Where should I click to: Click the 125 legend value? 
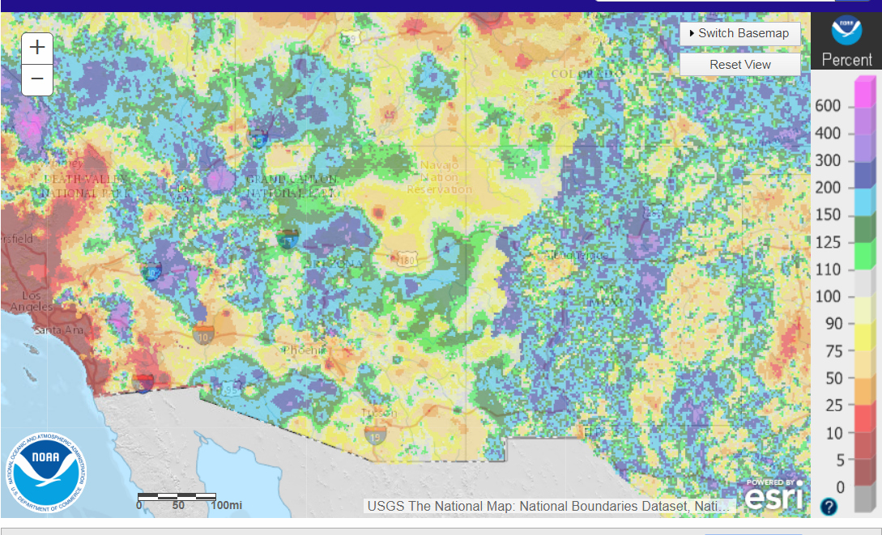point(828,242)
